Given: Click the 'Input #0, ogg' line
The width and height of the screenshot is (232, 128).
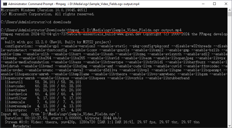Looking at the screenshot, I should pos(60,114).
